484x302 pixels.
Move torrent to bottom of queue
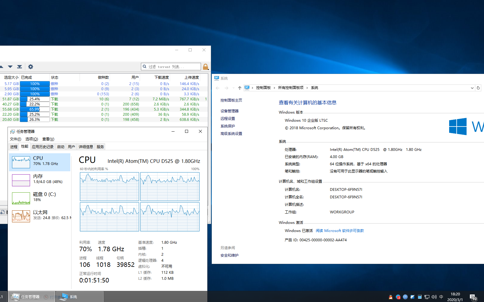20,67
